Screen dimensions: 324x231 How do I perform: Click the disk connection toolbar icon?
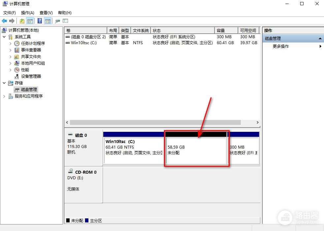(58, 21)
